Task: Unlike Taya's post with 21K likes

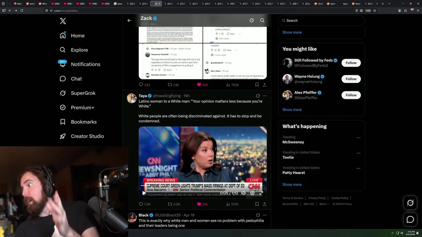Action: (x=202, y=204)
